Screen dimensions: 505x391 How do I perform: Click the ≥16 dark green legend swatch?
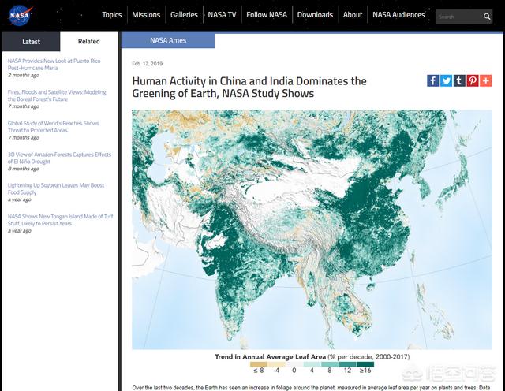pyautogui.click(x=365, y=364)
